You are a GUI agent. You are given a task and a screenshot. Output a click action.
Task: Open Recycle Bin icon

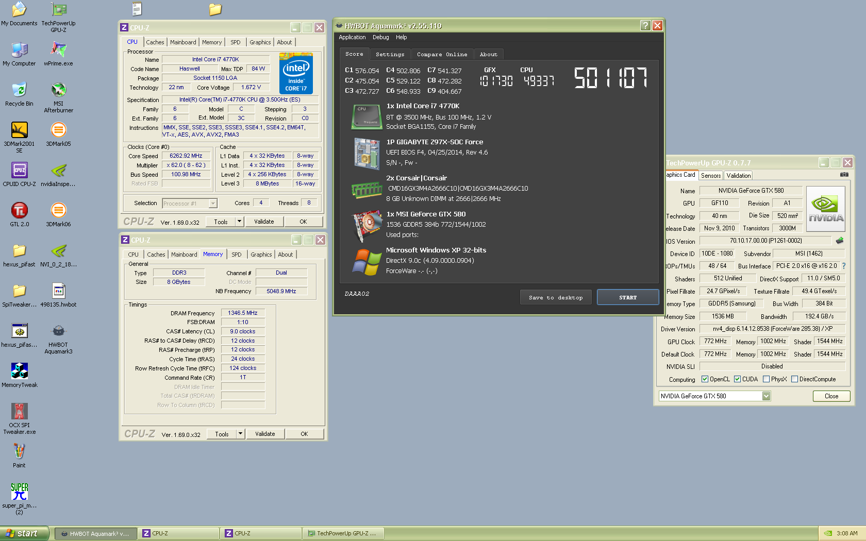[19, 94]
